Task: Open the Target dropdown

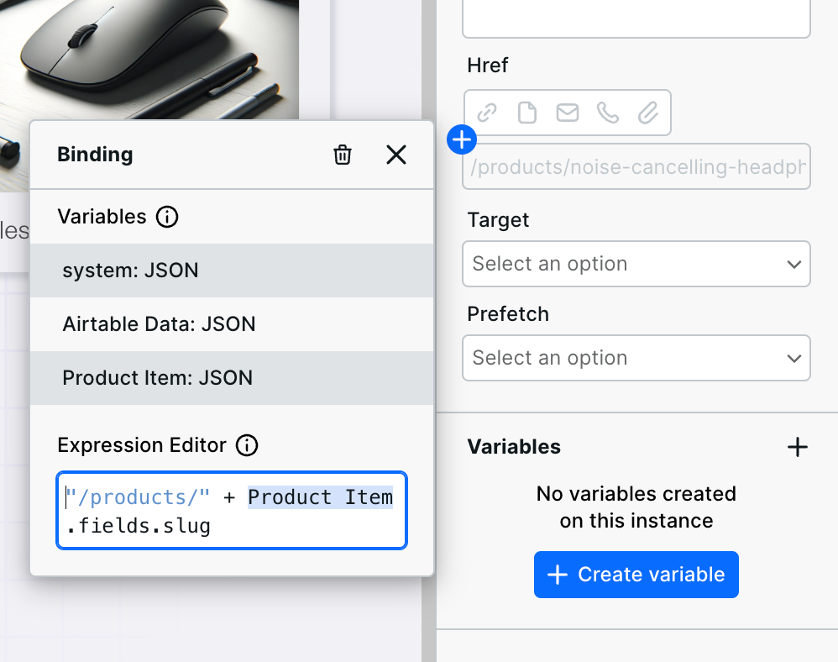Action: [636, 264]
